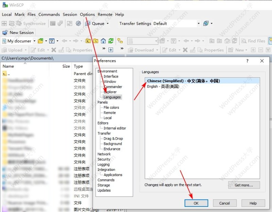Click the Preferences help question mark
Viewport: 272px width, 212px height.
pyautogui.click(x=248, y=61)
